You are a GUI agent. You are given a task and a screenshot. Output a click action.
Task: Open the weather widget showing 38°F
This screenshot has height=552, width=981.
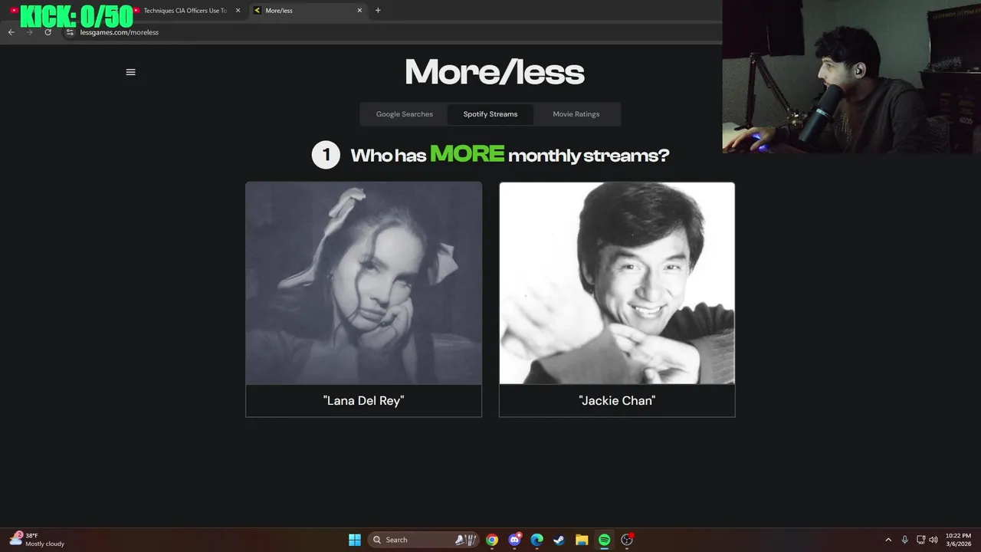tap(37, 540)
